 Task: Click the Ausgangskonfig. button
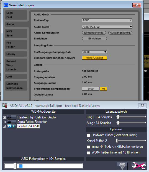120,33
